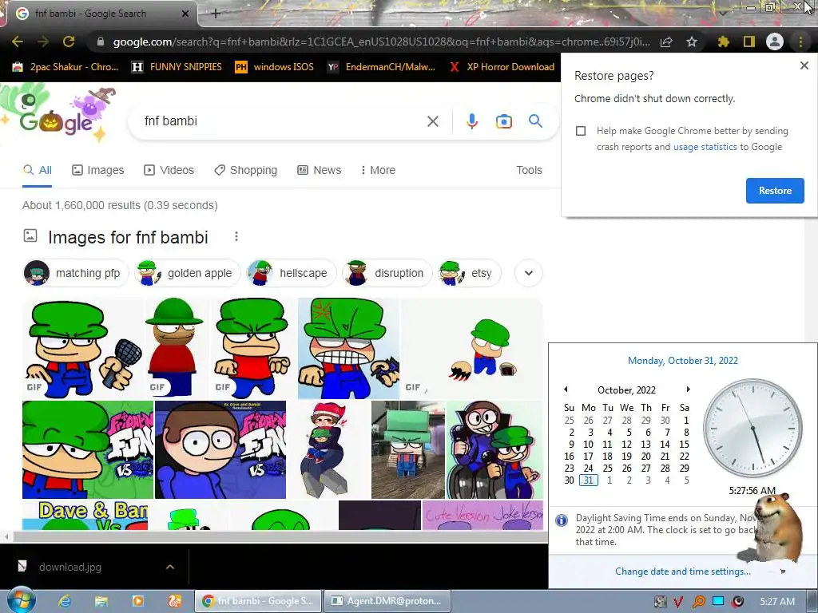The height and width of the screenshot is (613, 818).
Task: Click the October, 2022 calendar header
Action: [626, 390]
